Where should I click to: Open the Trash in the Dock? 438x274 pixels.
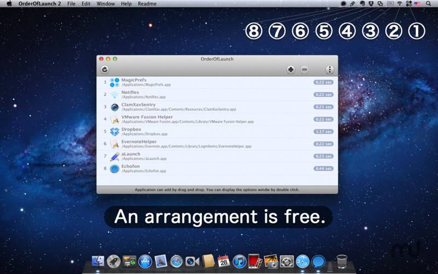[x=342, y=261]
